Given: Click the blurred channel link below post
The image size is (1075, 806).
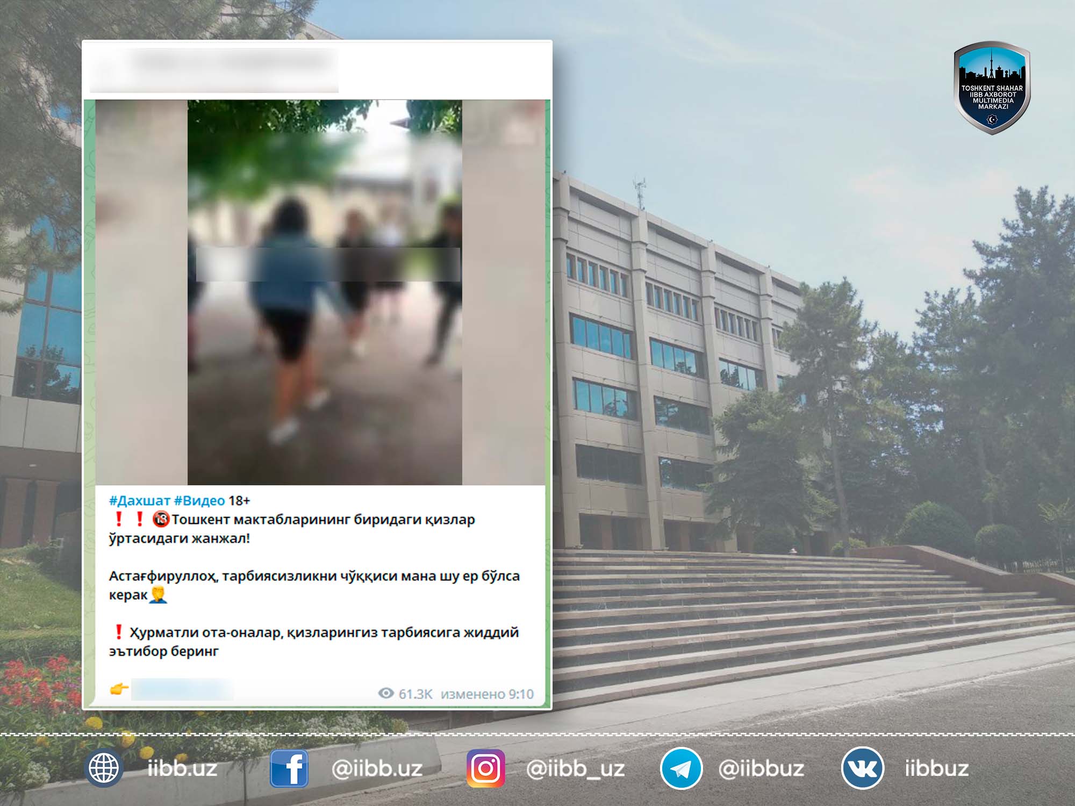Looking at the screenshot, I should (182, 689).
